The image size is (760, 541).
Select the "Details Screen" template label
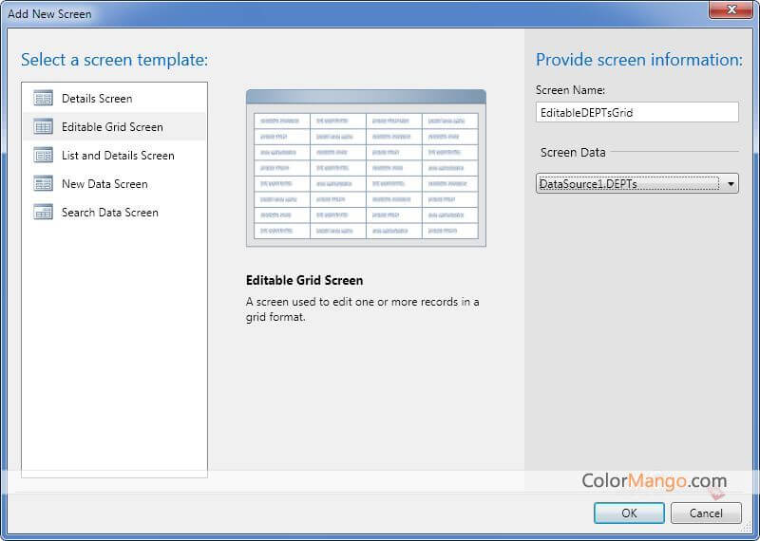pos(97,99)
